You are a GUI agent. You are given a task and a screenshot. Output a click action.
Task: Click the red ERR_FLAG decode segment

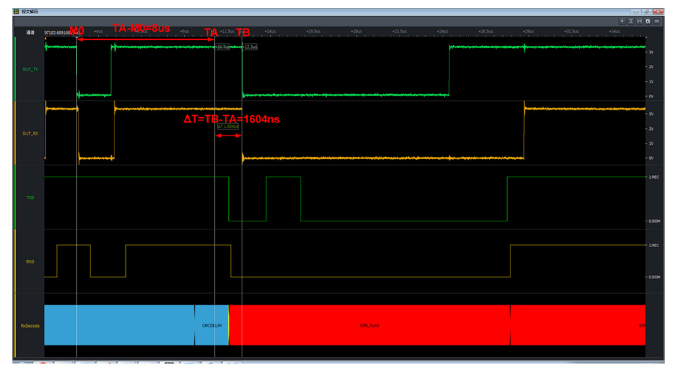coord(370,325)
